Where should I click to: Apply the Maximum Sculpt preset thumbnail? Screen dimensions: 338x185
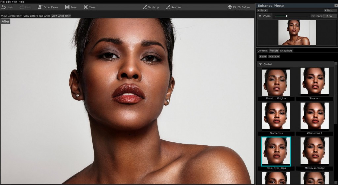(x=315, y=151)
